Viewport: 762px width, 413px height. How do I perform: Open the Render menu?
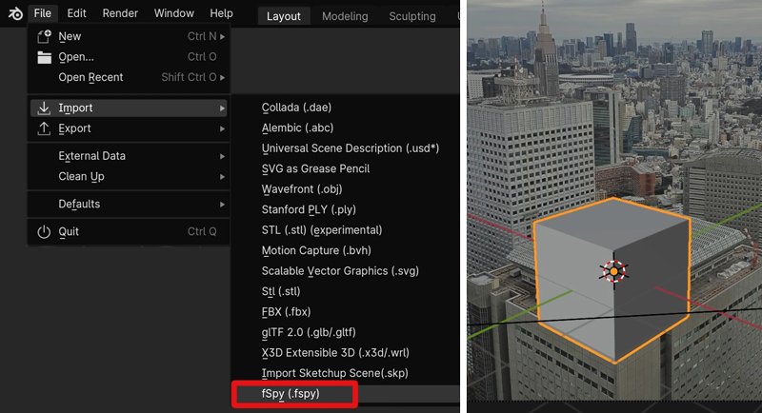(x=120, y=13)
